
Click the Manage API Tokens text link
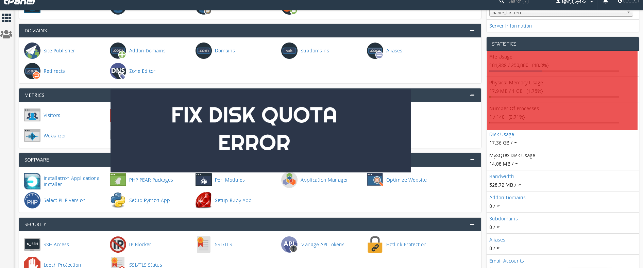[x=322, y=245]
